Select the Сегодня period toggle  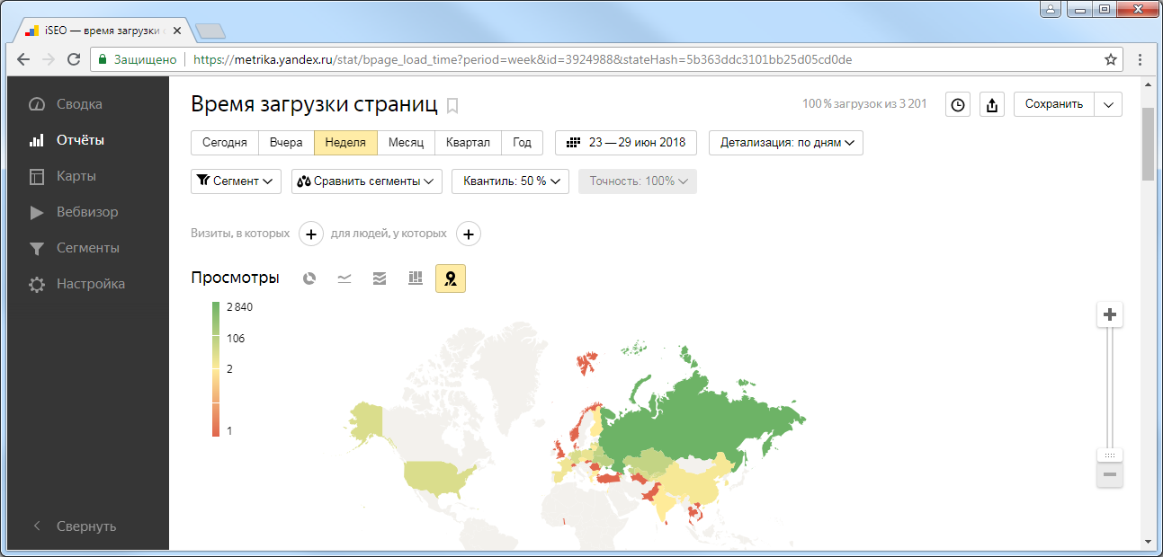click(225, 143)
